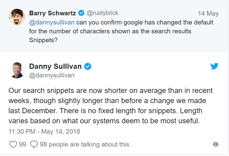This screenshot has height=156, width=229.
Task: Click the Danny Sullivan name heading
Action: coord(55,66)
